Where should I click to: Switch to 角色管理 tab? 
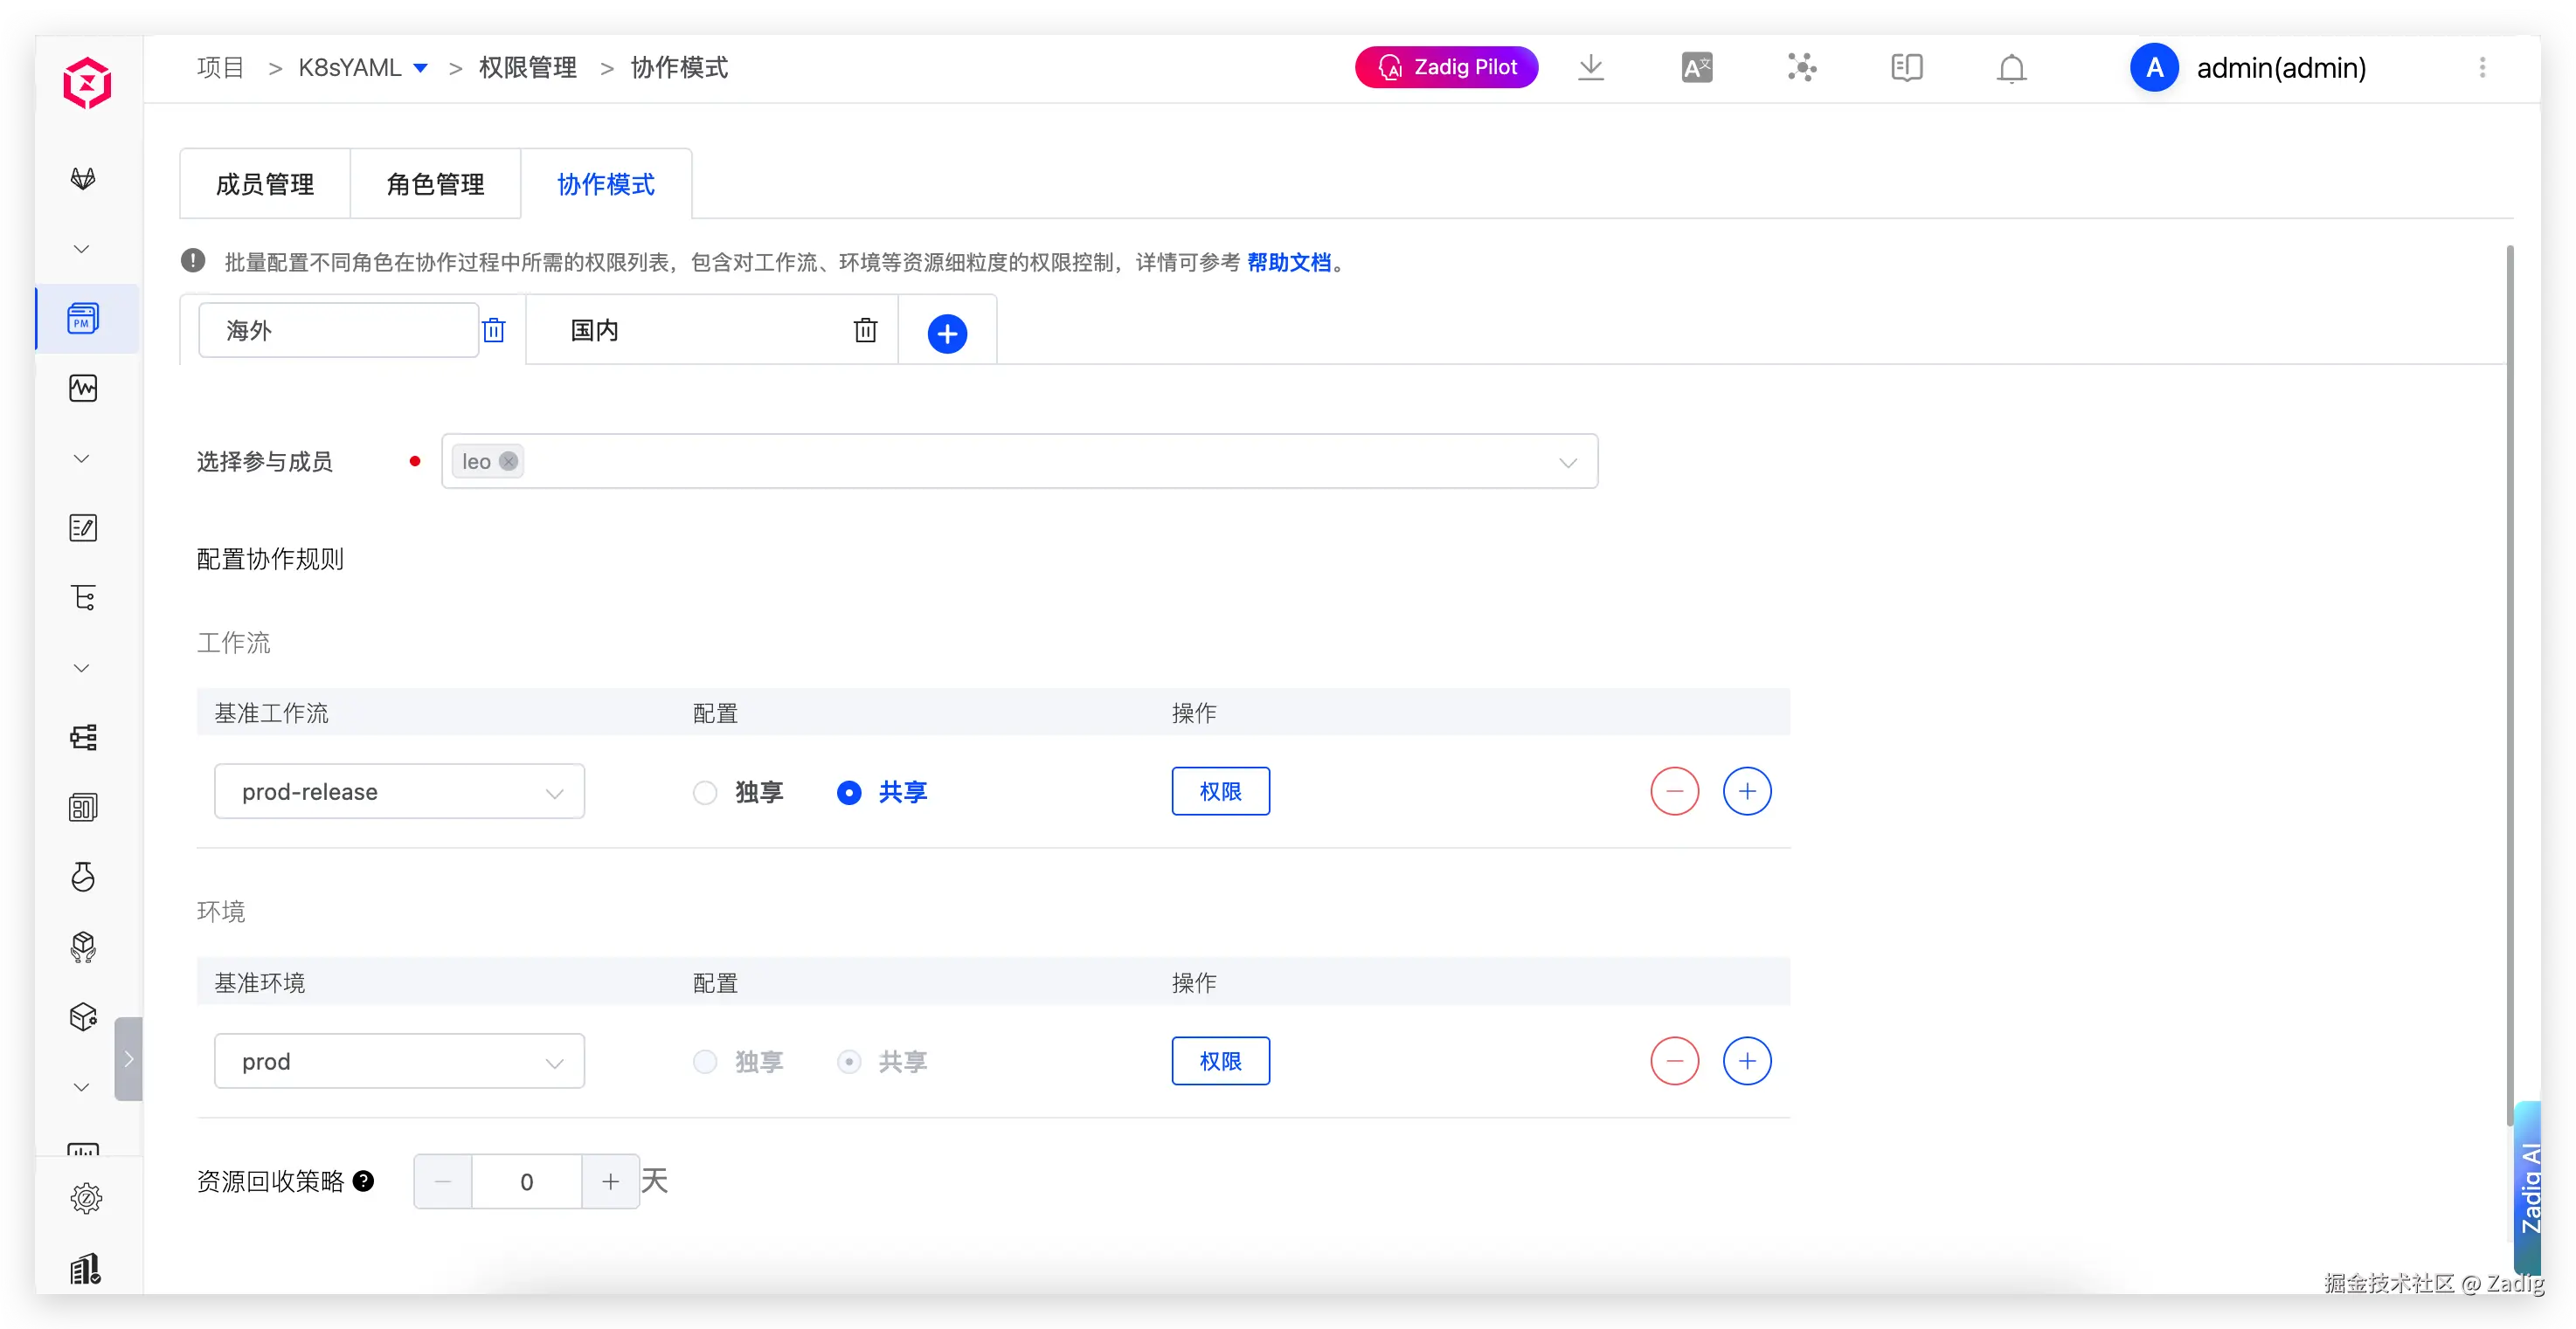[x=435, y=185]
